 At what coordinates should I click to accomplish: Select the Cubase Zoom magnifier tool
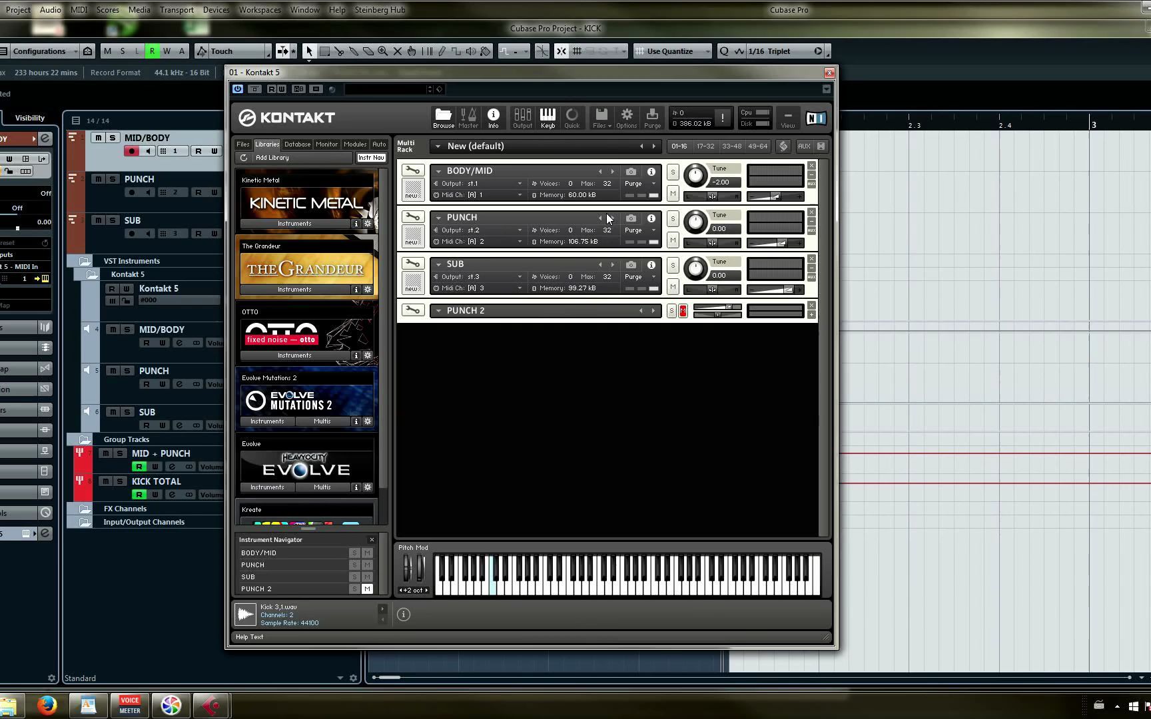(x=383, y=51)
